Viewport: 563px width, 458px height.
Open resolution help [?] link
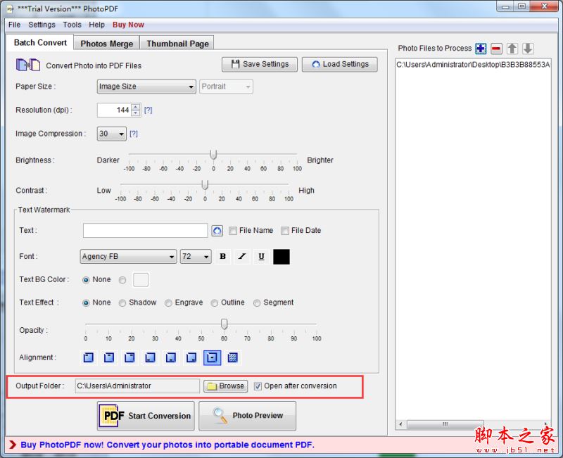pos(148,110)
